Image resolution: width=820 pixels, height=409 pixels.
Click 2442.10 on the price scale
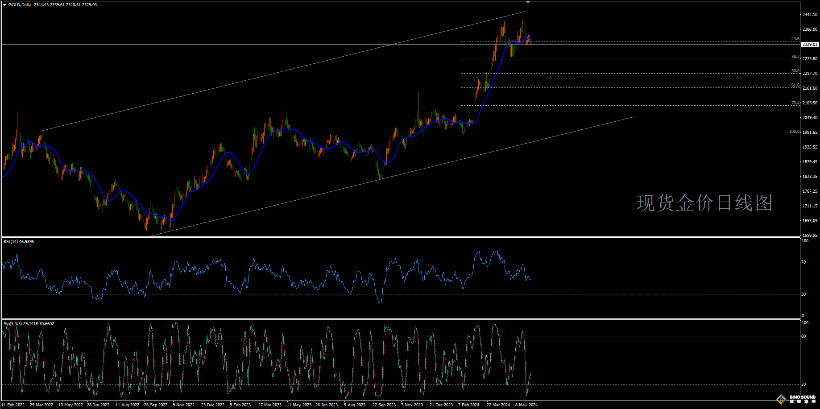pyautogui.click(x=810, y=15)
